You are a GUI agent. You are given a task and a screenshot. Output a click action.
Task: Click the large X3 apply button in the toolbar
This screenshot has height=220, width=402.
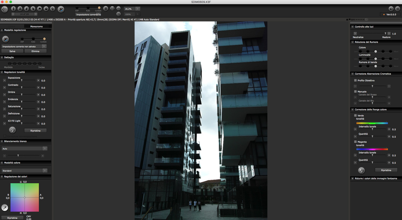61,9
